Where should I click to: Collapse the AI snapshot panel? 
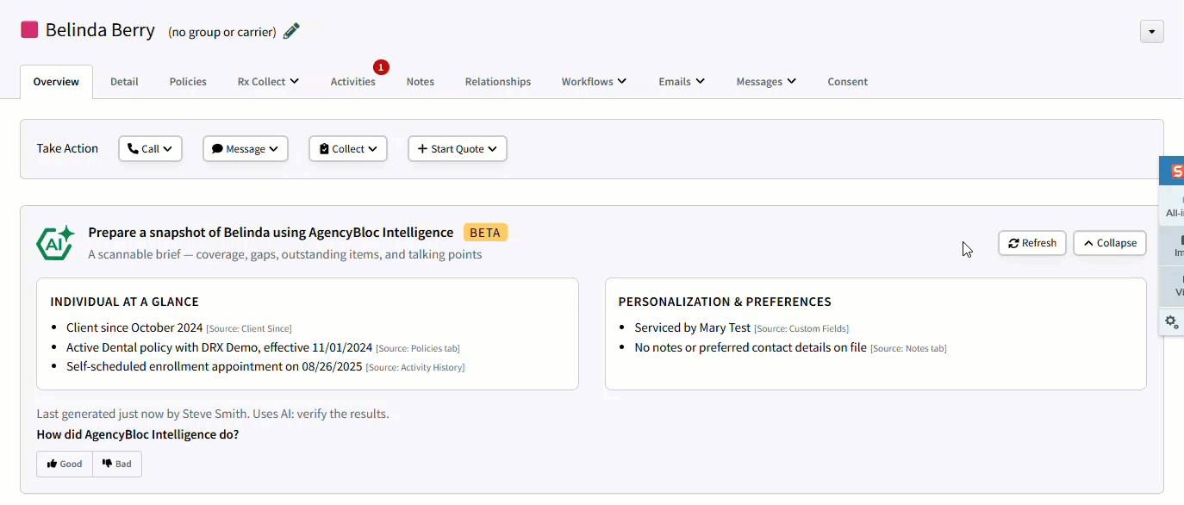tap(1110, 243)
